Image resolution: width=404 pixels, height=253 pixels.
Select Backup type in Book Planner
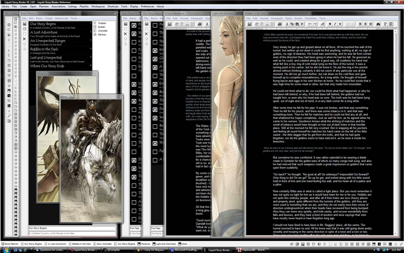[100, 34]
